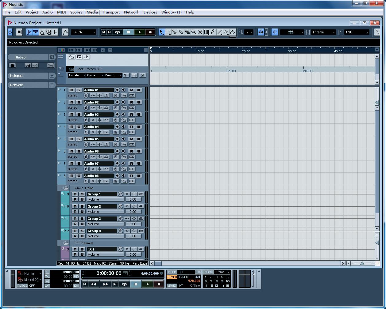Viewport: 386px width, 309px height.
Task: Activate the Draw pencil tool
Action: click(213, 32)
